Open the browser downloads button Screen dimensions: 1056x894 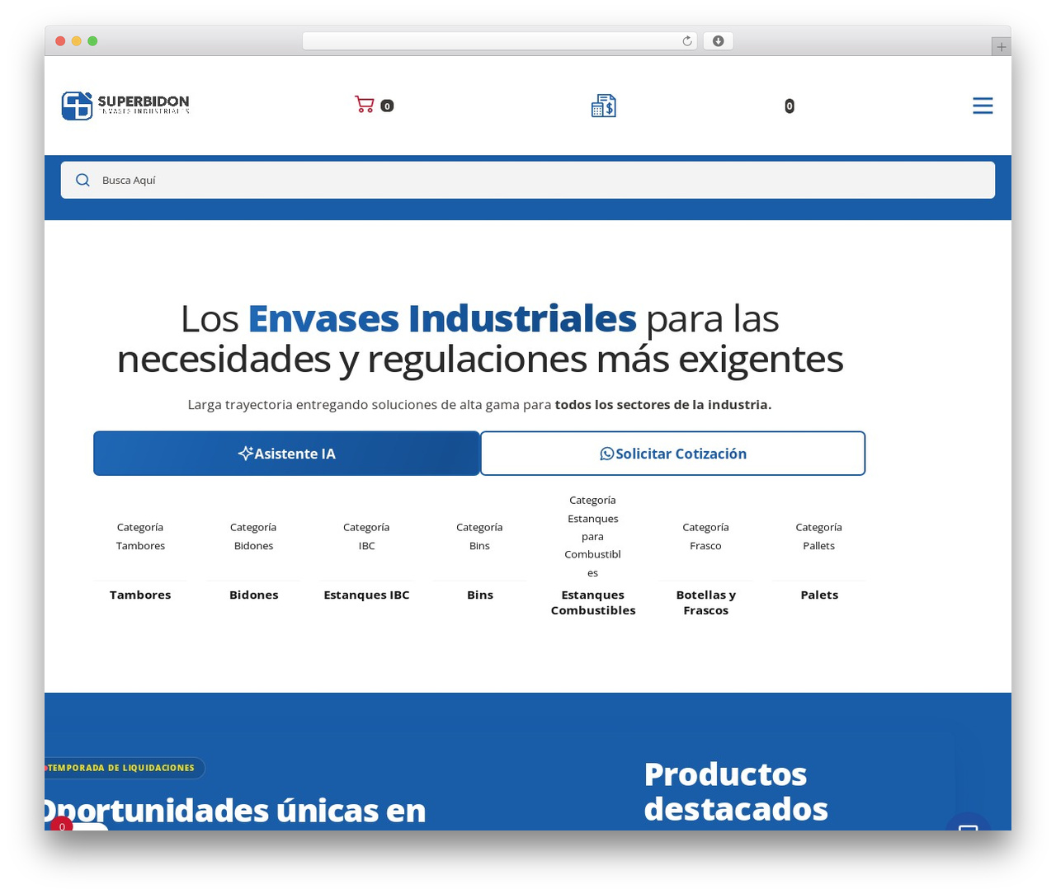(718, 41)
